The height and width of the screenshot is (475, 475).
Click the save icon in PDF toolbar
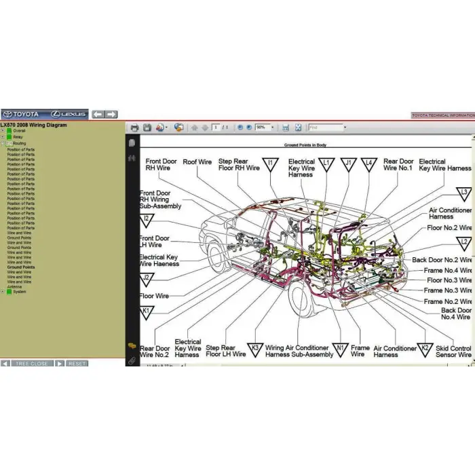click(x=147, y=128)
